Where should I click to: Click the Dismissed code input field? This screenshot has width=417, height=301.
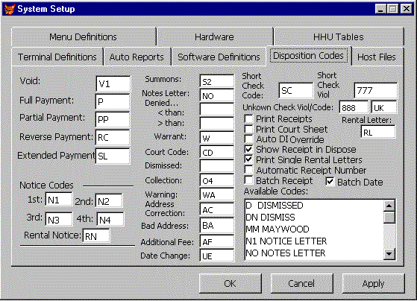(x=217, y=166)
